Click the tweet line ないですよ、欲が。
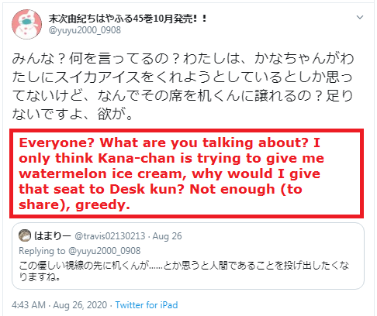The height and width of the screenshot is (316, 377). [72, 114]
